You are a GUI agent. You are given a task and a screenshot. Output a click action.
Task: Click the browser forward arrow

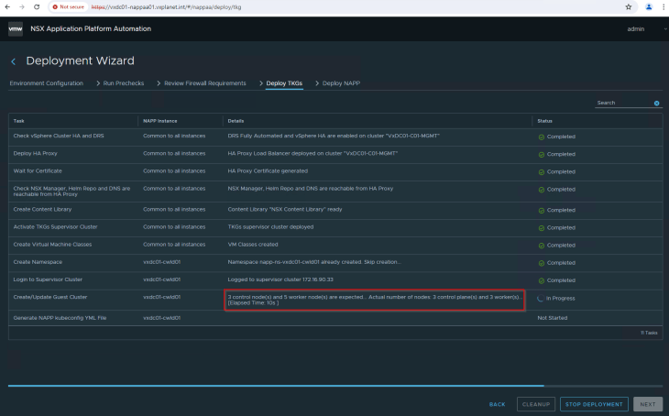coord(22,6)
